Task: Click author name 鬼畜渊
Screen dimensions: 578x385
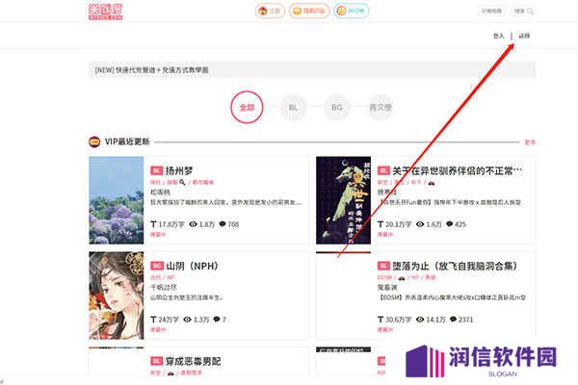Action: [387, 287]
